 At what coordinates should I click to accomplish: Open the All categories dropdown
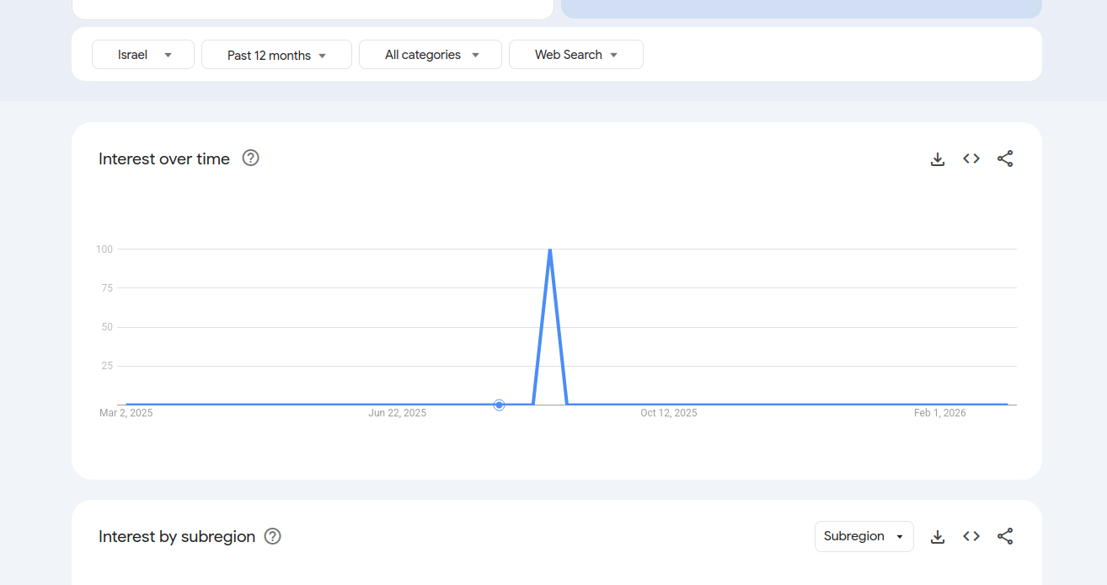point(430,55)
